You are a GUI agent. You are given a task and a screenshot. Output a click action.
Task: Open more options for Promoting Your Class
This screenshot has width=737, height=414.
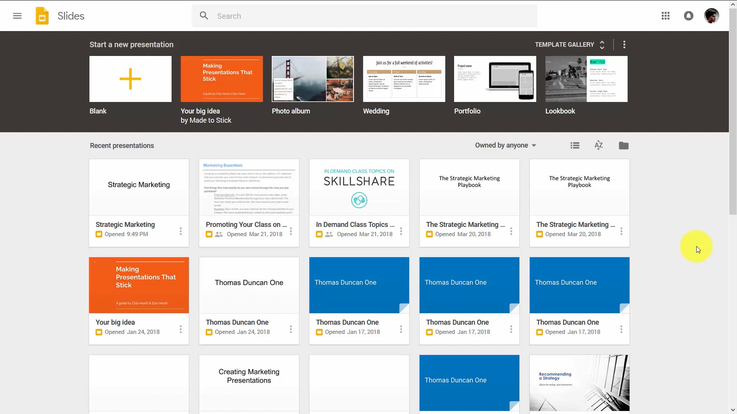tap(291, 231)
